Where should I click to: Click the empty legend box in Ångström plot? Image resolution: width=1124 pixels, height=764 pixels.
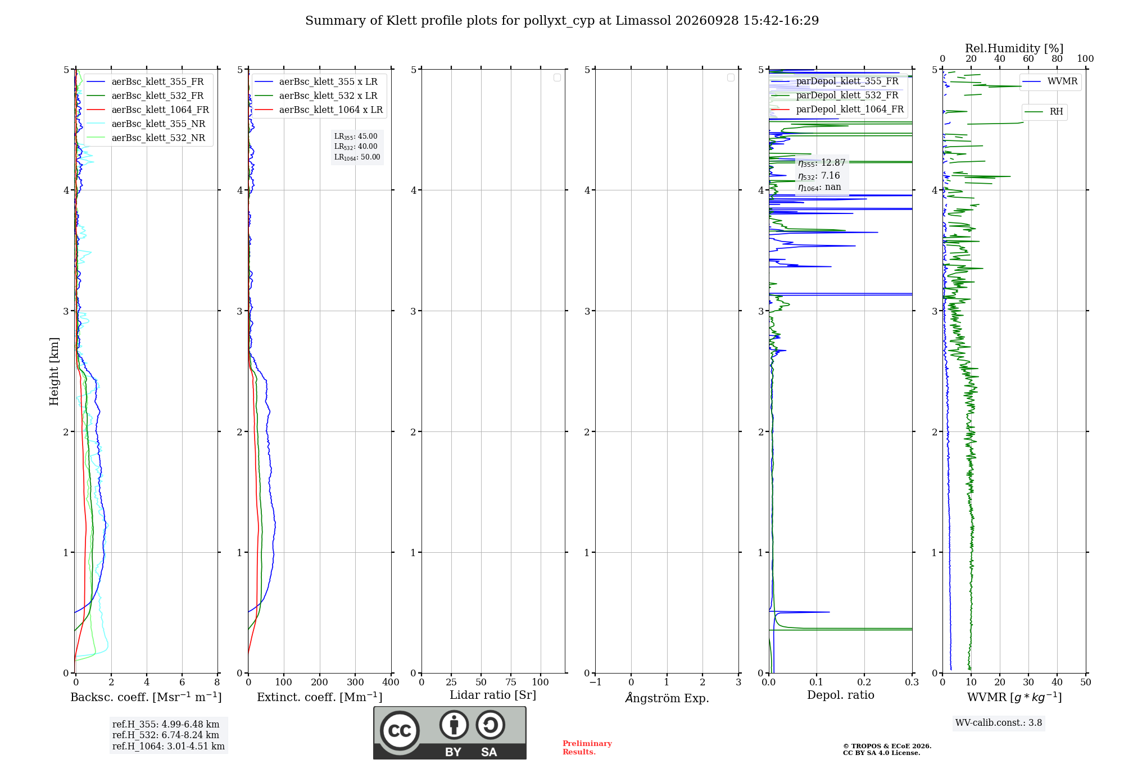click(731, 78)
